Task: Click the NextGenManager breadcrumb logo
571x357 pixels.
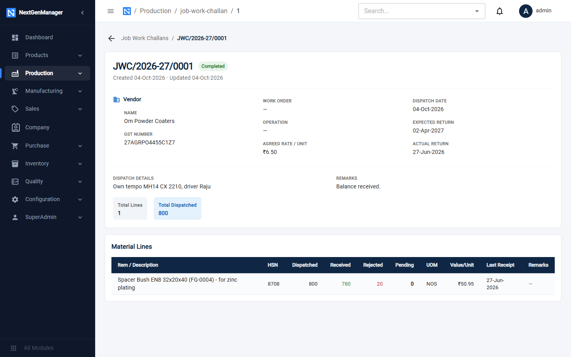Action: 127,11
